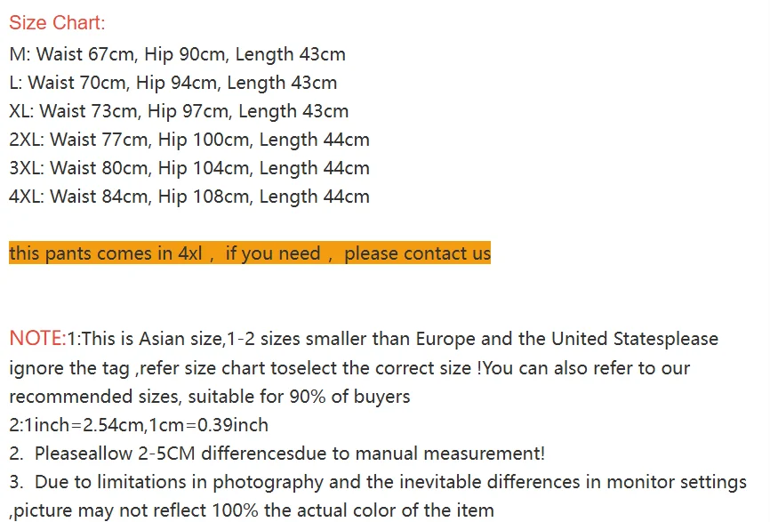Select the 4XL row with Hip 108cm
The image size is (770, 522).
coord(188,197)
